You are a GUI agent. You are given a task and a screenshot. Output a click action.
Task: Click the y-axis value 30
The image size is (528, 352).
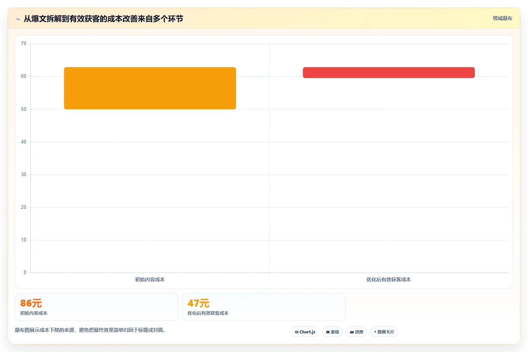(24, 175)
